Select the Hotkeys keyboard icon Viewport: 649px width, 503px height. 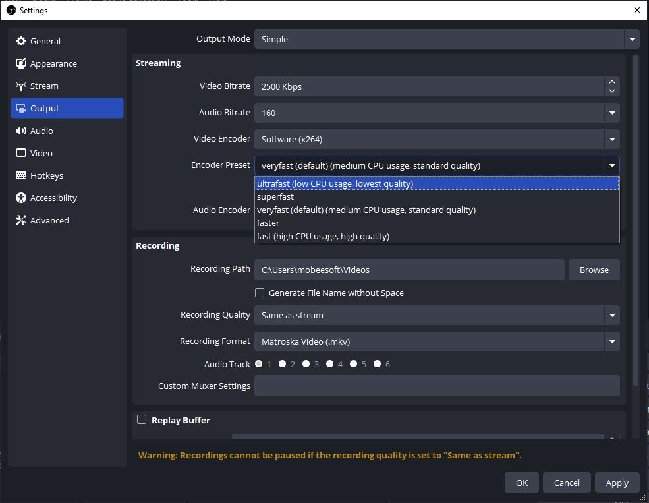21,175
